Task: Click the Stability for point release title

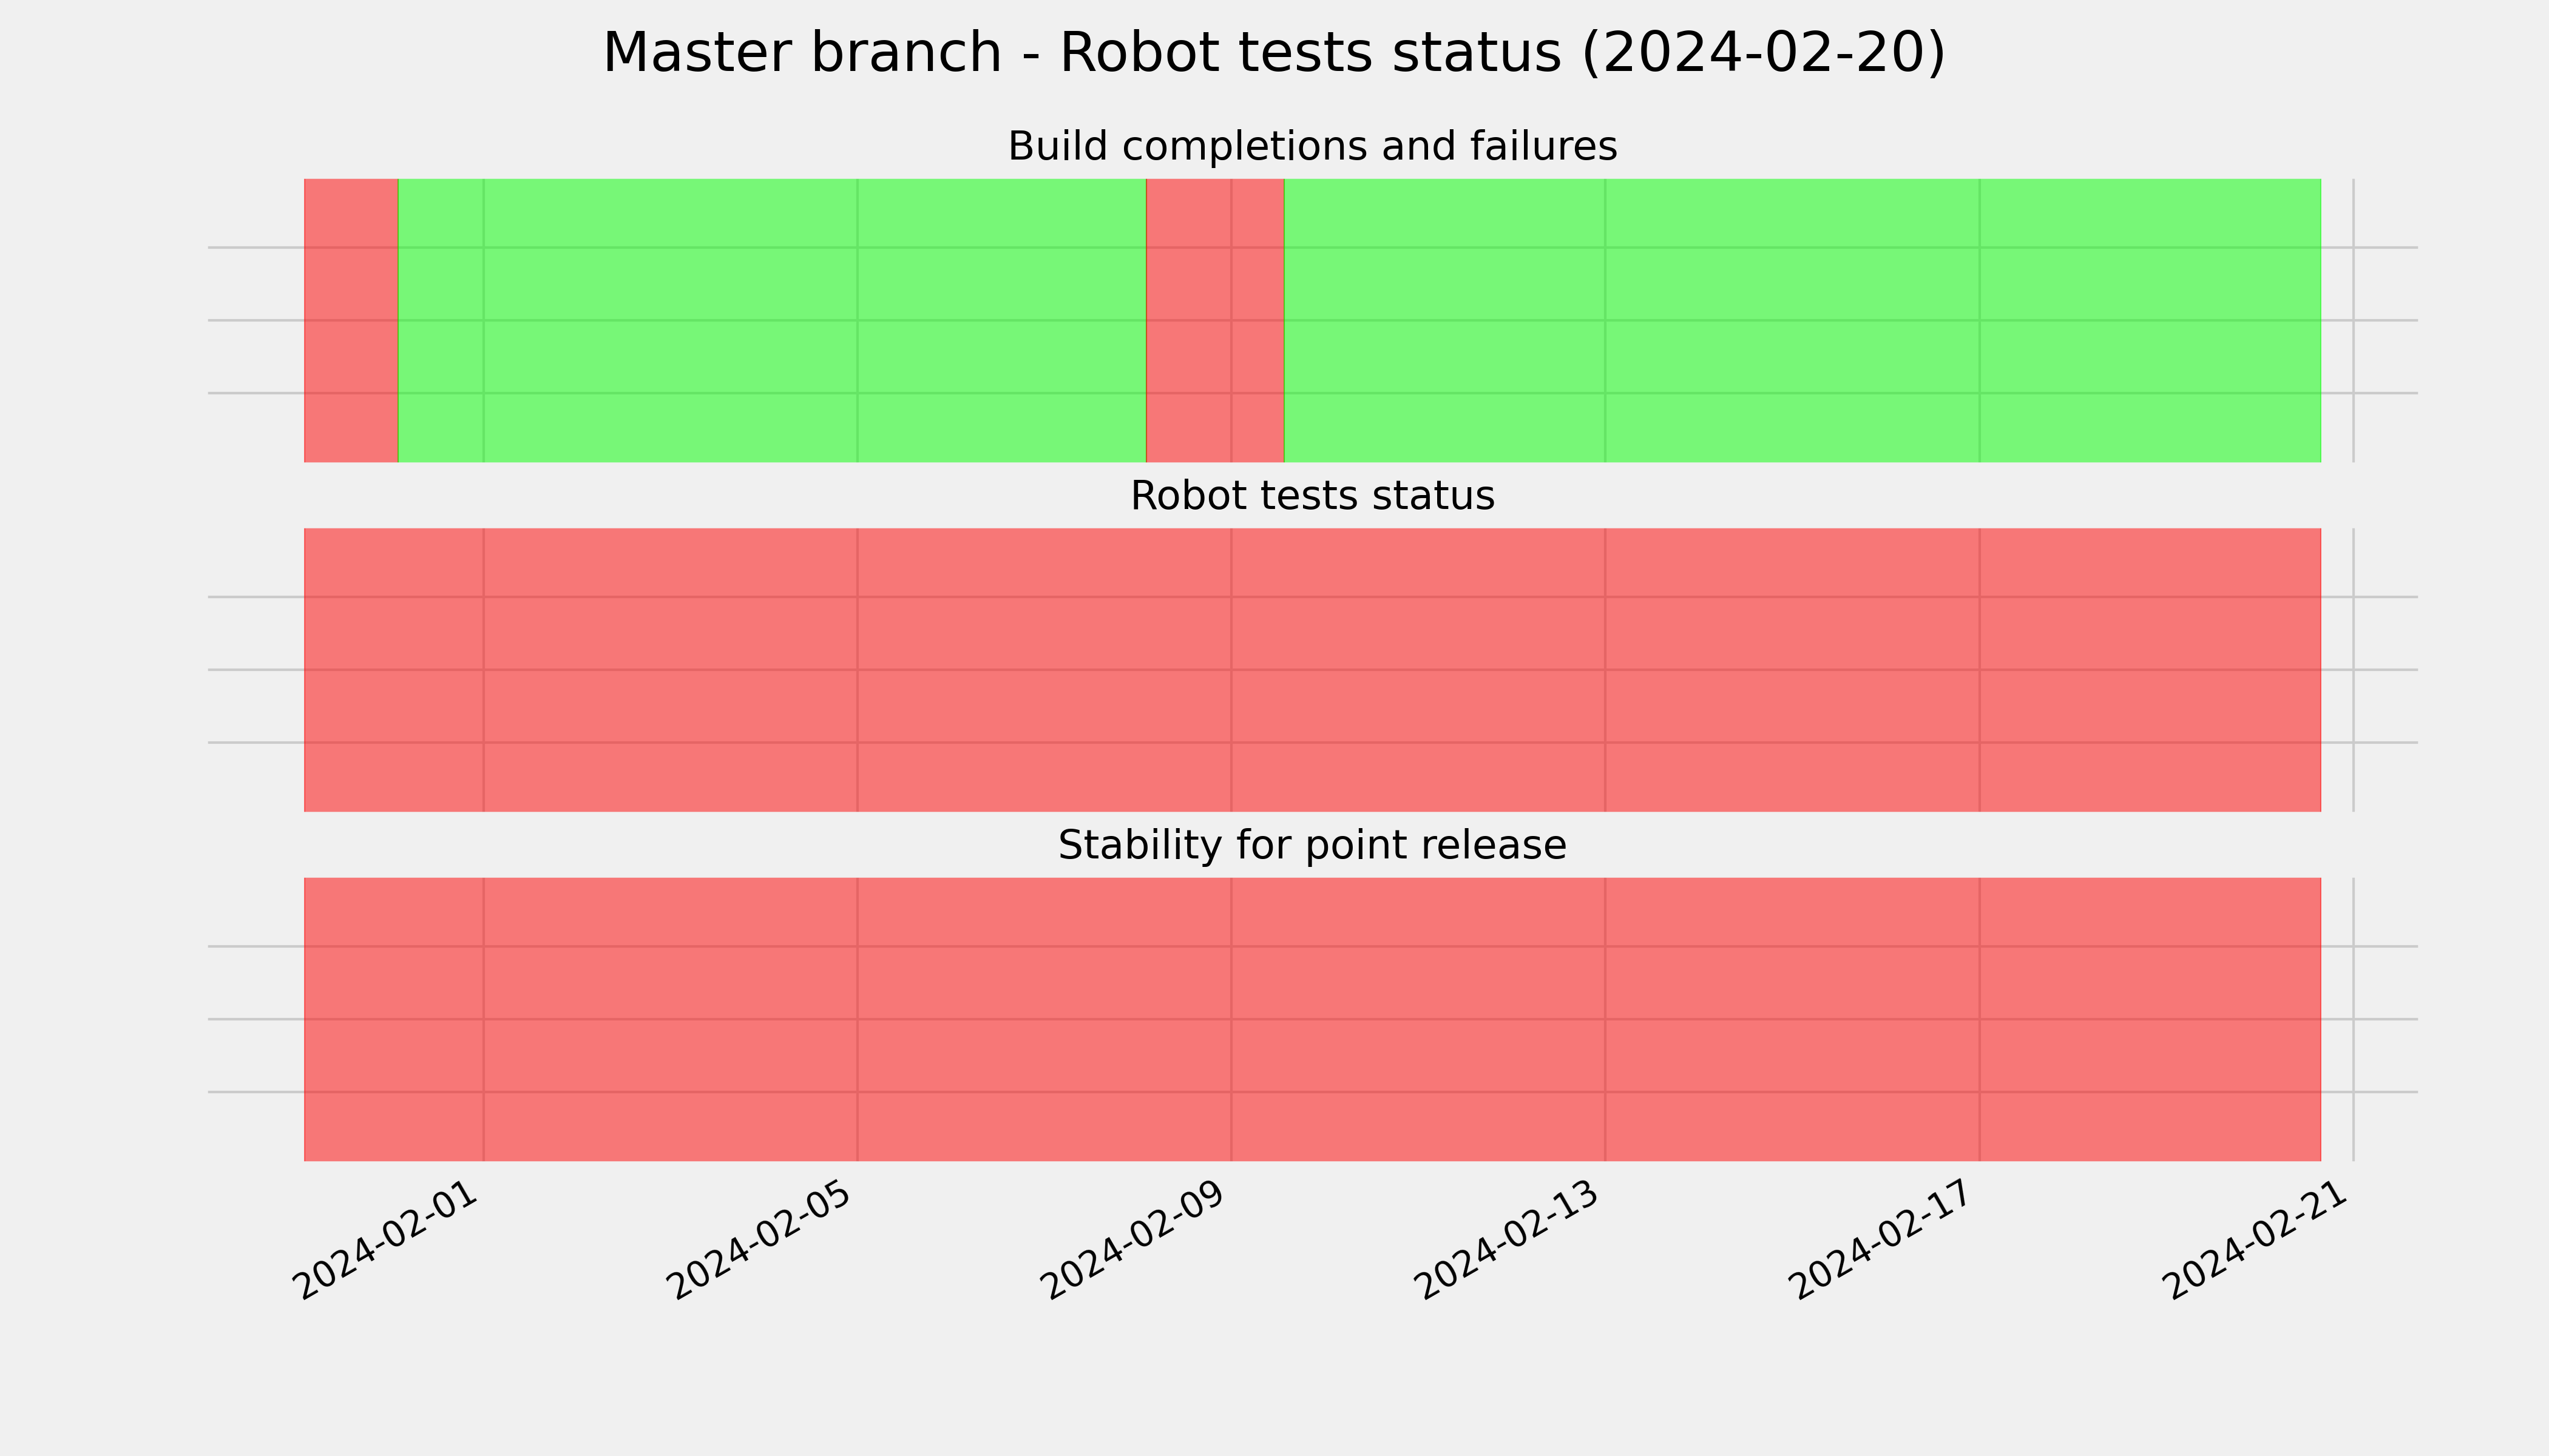Action: pyautogui.click(x=1312, y=846)
